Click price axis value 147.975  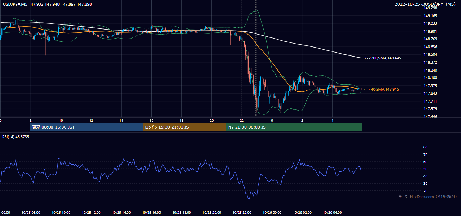(430, 86)
